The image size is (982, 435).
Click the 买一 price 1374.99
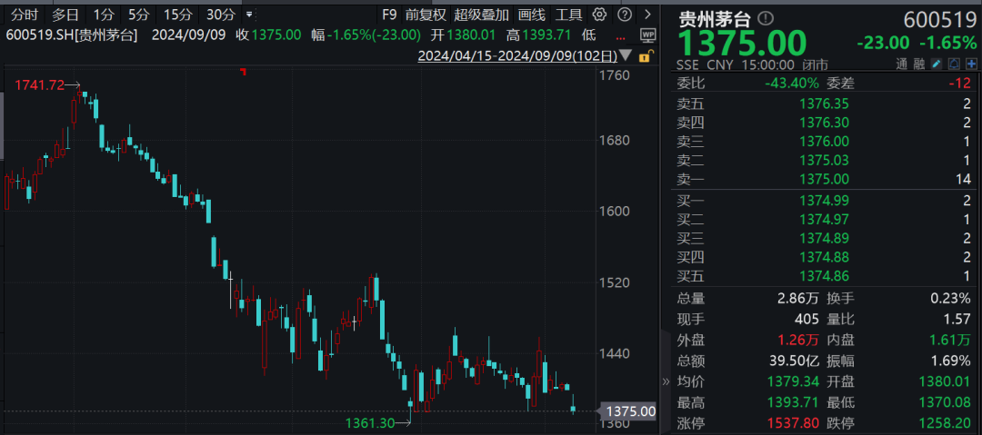(x=824, y=201)
